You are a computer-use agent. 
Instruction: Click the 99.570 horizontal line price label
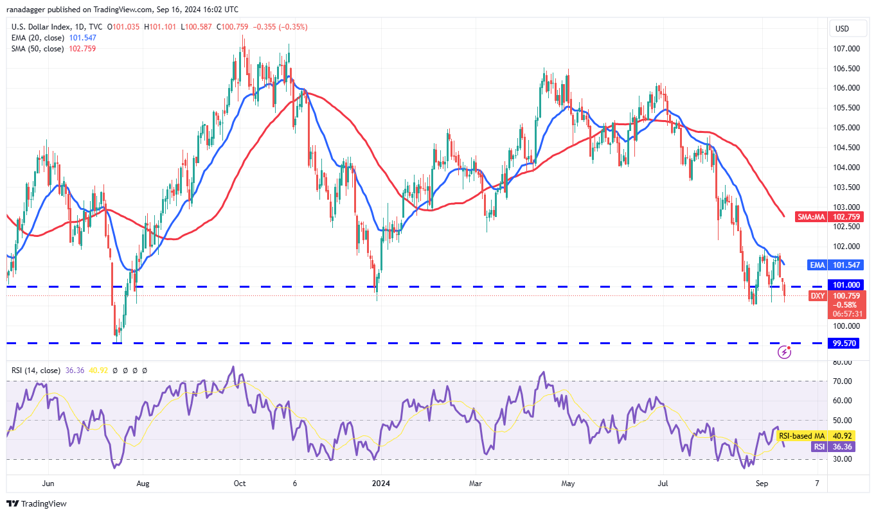tap(845, 344)
